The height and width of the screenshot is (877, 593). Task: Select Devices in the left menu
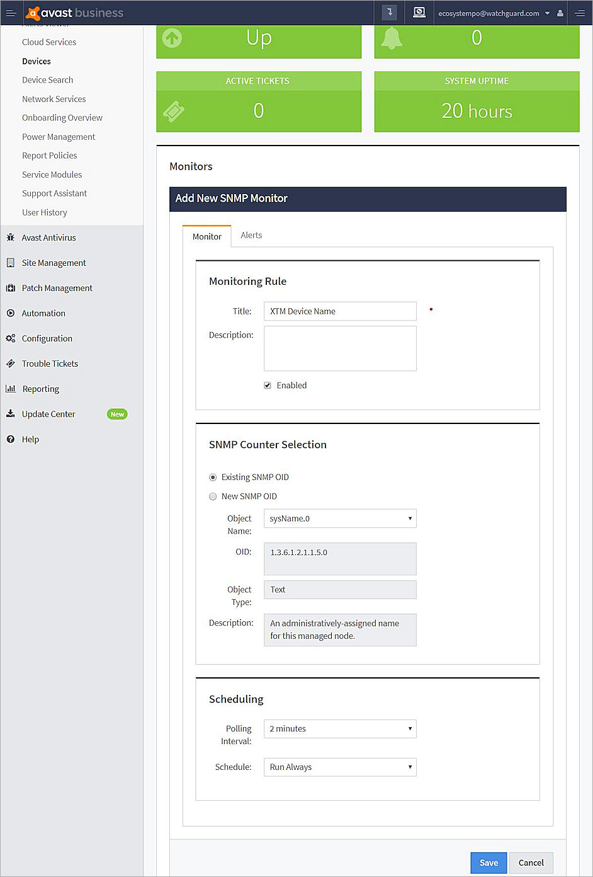pos(36,61)
